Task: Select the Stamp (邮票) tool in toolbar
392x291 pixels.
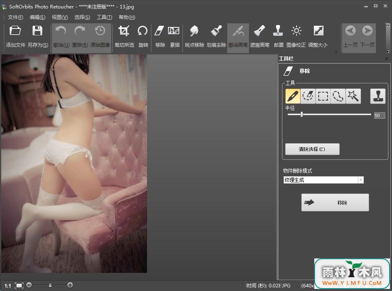Action: click(x=278, y=31)
